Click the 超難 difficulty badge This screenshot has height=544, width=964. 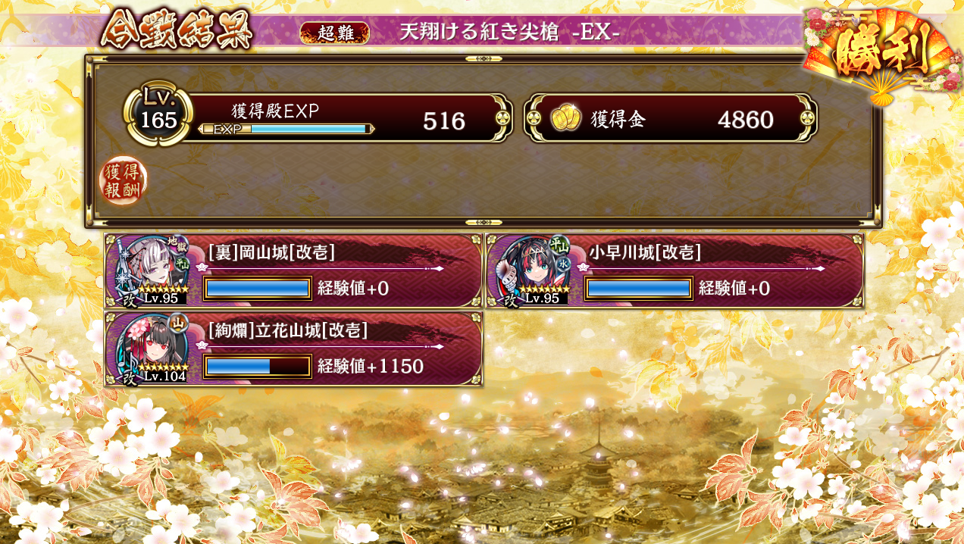[x=334, y=33]
